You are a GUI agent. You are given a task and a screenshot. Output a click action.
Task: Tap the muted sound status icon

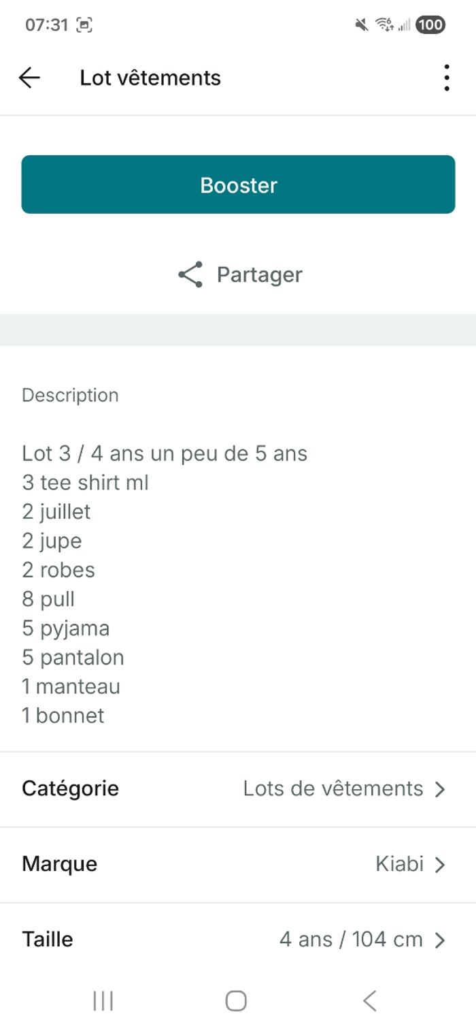pyautogui.click(x=362, y=25)
